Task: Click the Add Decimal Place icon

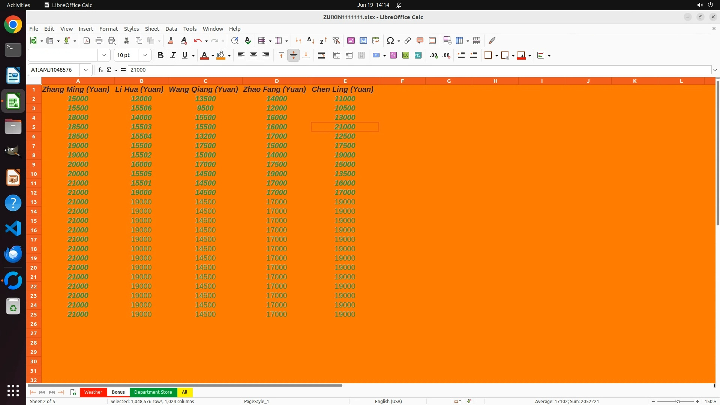Action: pos(434,55)
